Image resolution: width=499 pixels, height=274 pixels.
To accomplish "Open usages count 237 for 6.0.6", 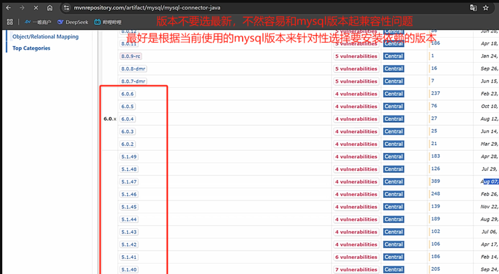I will point(436,93).
